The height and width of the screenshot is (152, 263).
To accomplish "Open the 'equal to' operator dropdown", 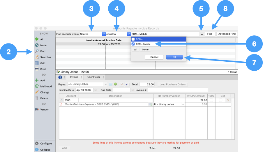I will 129,34.
